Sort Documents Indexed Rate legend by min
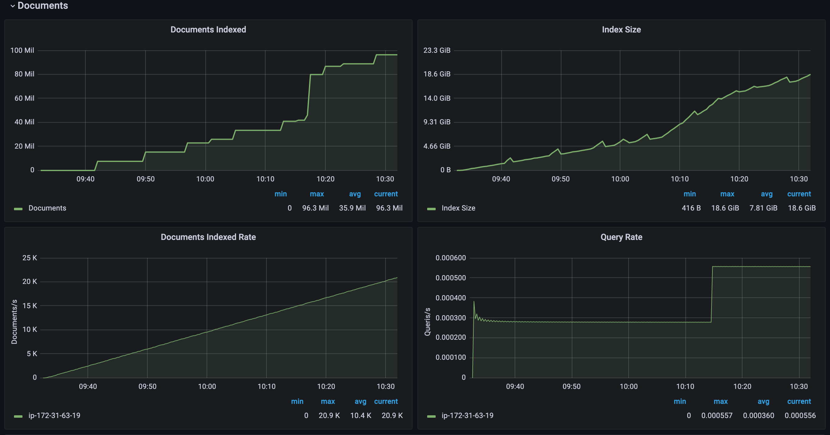Viewport: 830px width, 435px height. [297, 402]
